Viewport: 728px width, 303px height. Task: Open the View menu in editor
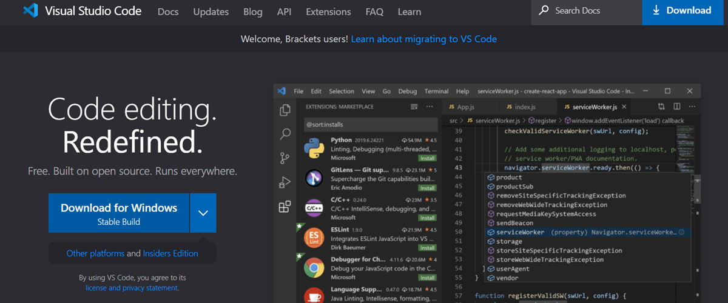368,92
